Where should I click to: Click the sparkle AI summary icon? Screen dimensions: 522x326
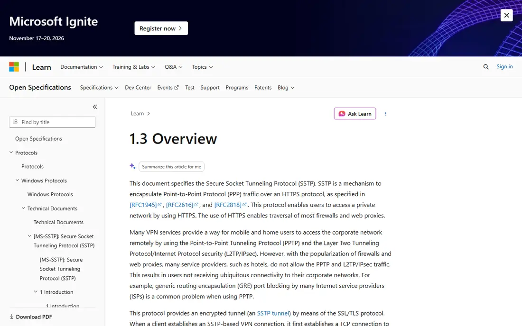point(132,166)
